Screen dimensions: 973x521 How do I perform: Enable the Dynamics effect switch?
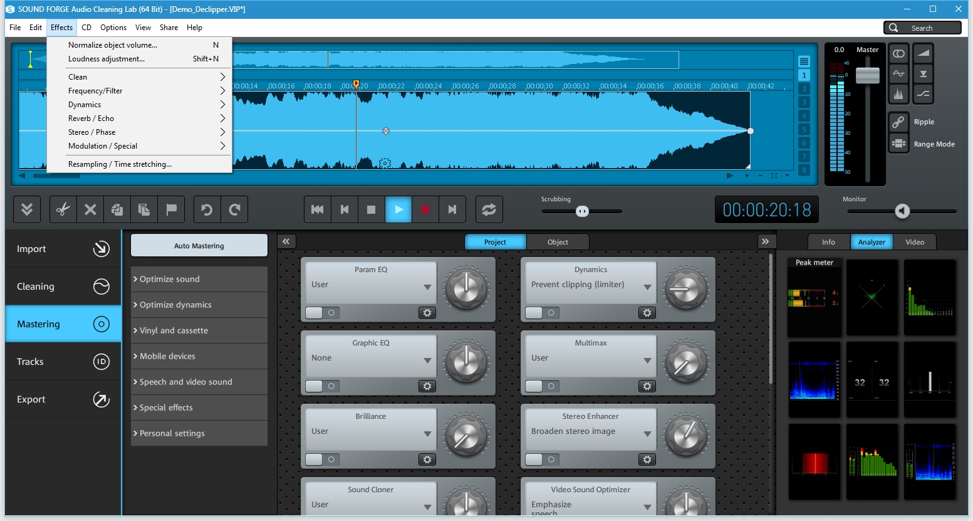pyautogui.click(x=542, y=313)
